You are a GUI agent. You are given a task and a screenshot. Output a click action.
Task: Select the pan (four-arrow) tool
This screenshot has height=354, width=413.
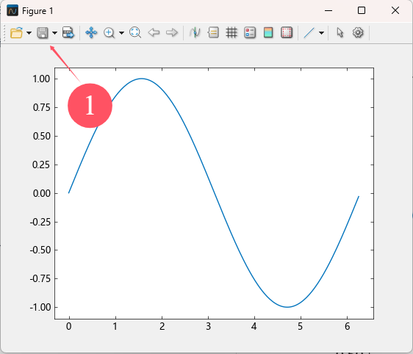click(91, 32)
